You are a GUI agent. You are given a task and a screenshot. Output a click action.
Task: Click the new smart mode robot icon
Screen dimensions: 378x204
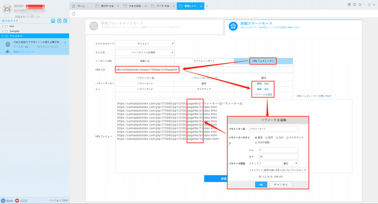pyautogui.click(x=233, y=26)
